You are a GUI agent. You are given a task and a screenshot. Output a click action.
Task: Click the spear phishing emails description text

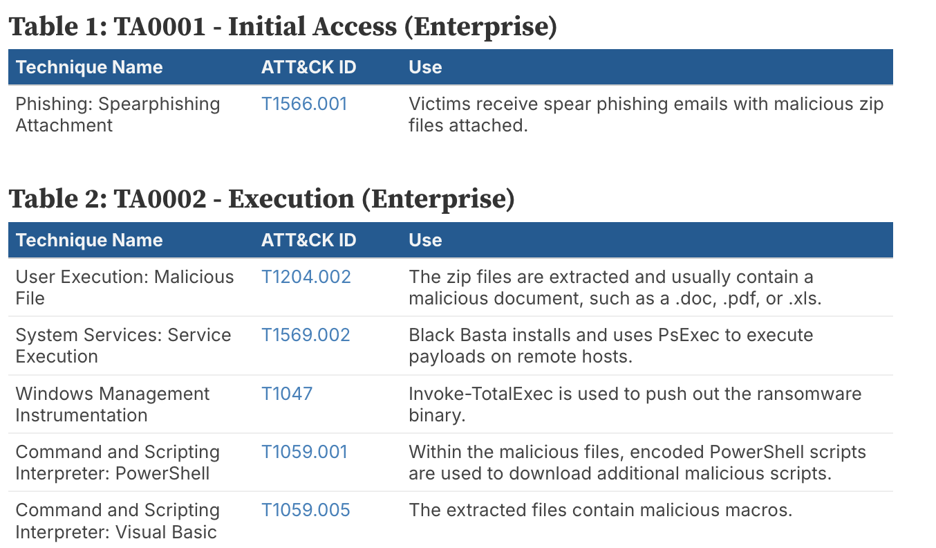click(x=646, y=114)
